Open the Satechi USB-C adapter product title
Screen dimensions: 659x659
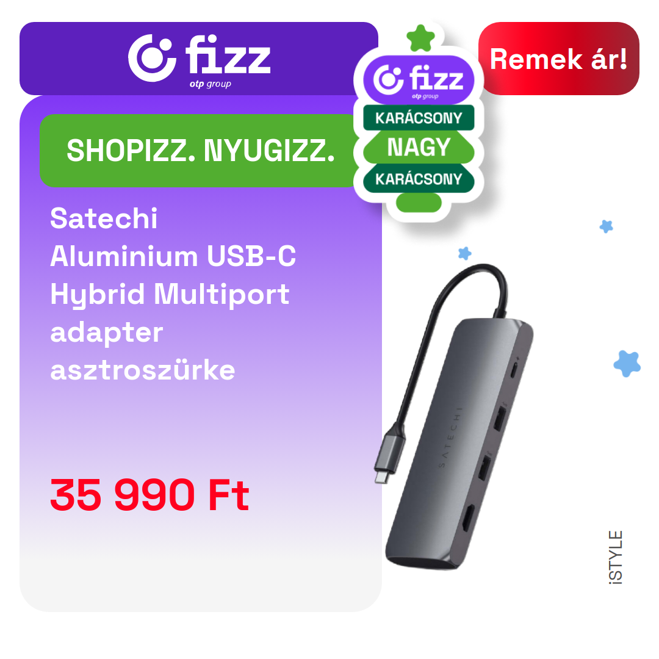[173, 293]
